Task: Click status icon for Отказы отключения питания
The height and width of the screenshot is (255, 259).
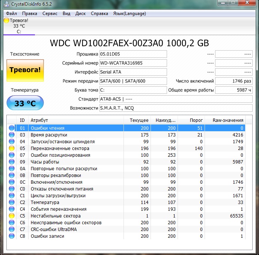Action: [x=12, y=189]
